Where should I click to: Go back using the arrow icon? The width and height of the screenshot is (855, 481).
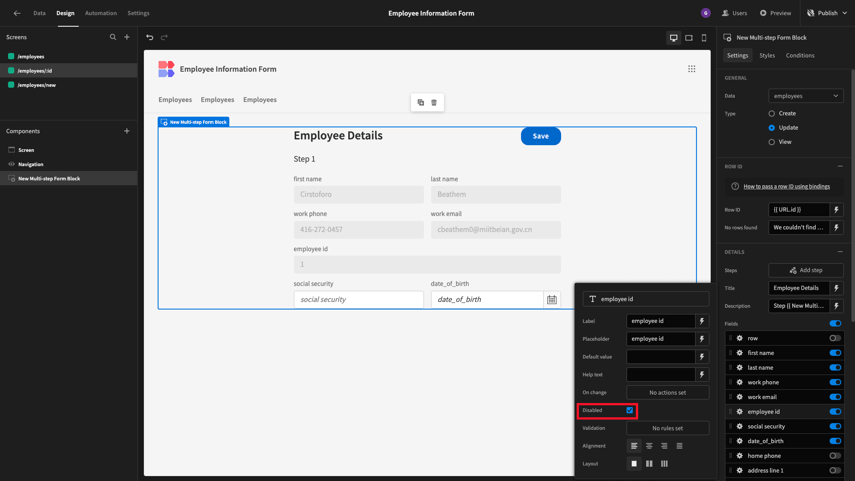tap(17, 13)
